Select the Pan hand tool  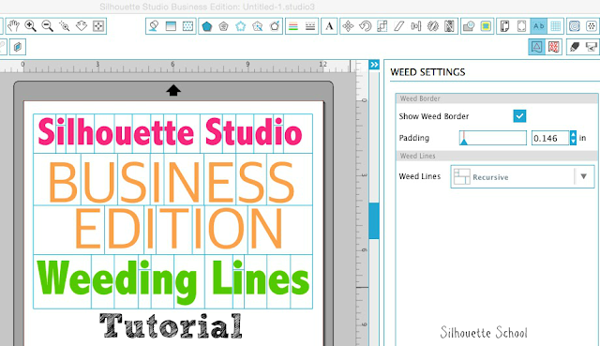tap(13, 26)
